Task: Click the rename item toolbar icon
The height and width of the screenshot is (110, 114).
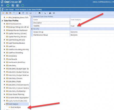Action: click(x=23, y=13)
